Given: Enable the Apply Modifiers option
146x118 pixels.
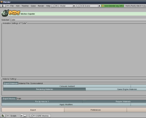Looking at the screenshot, I should [x=66, y=104].
